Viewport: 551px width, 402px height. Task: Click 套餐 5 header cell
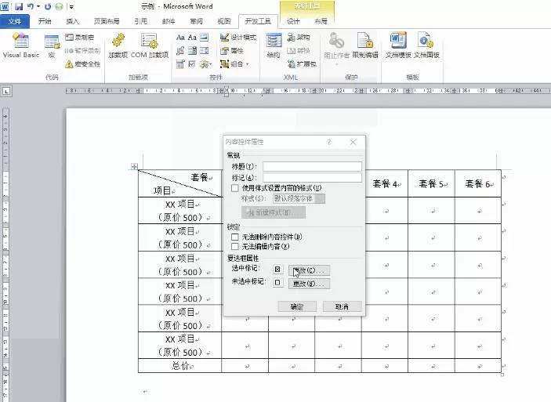tap(431, 183)
